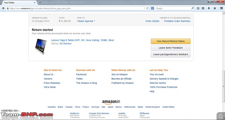Open Become an Affiliate link
This screenshot has height=120, width=225.
(121, 79)
